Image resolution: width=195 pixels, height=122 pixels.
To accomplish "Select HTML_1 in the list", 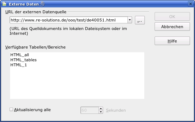I will [77, 65].
